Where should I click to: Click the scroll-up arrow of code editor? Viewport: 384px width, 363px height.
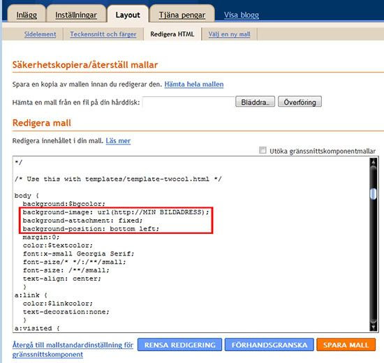click(x=374, y=162)
